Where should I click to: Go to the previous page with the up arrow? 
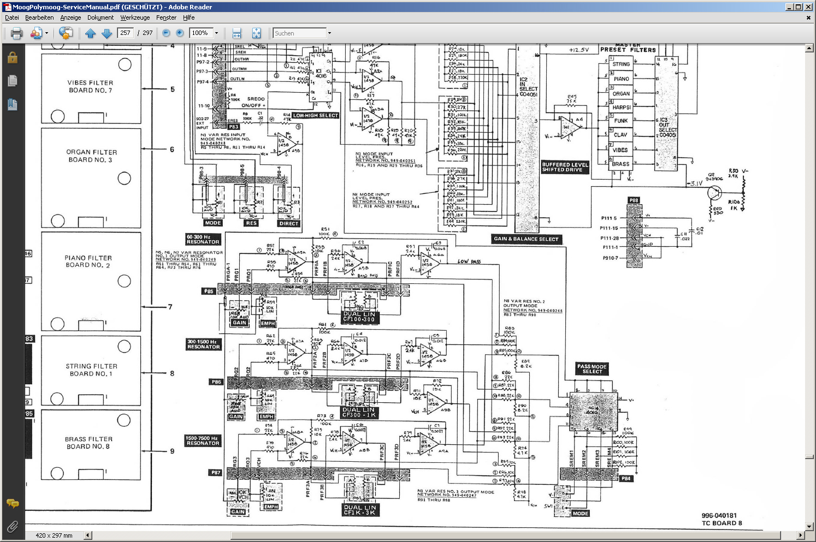click(91, 33)
